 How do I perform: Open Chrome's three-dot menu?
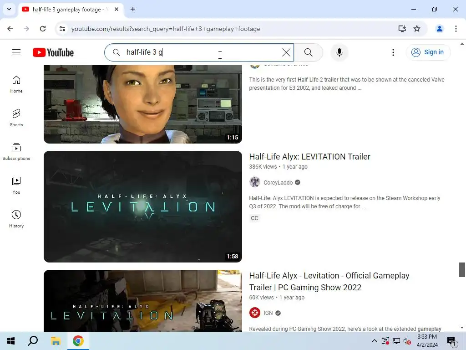click(456, 29)
